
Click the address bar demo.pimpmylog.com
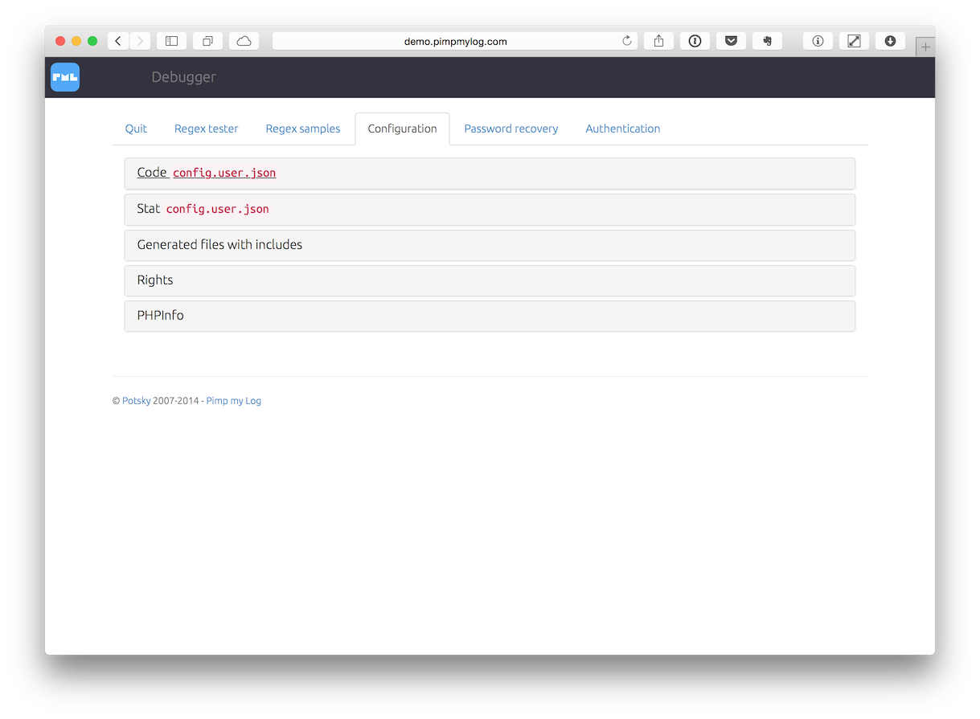pos(455,41)
